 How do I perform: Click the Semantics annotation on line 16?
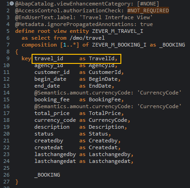click(x=108, y=106)
